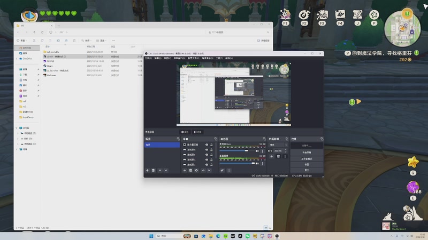Pop out the OBS Scenes dock

point(178,139)
